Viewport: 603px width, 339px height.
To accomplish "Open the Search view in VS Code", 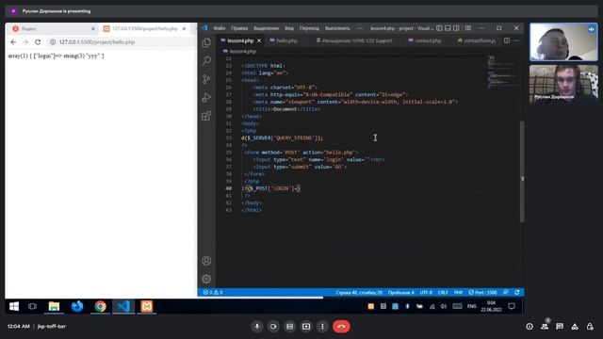I will (x=206, y=60).
